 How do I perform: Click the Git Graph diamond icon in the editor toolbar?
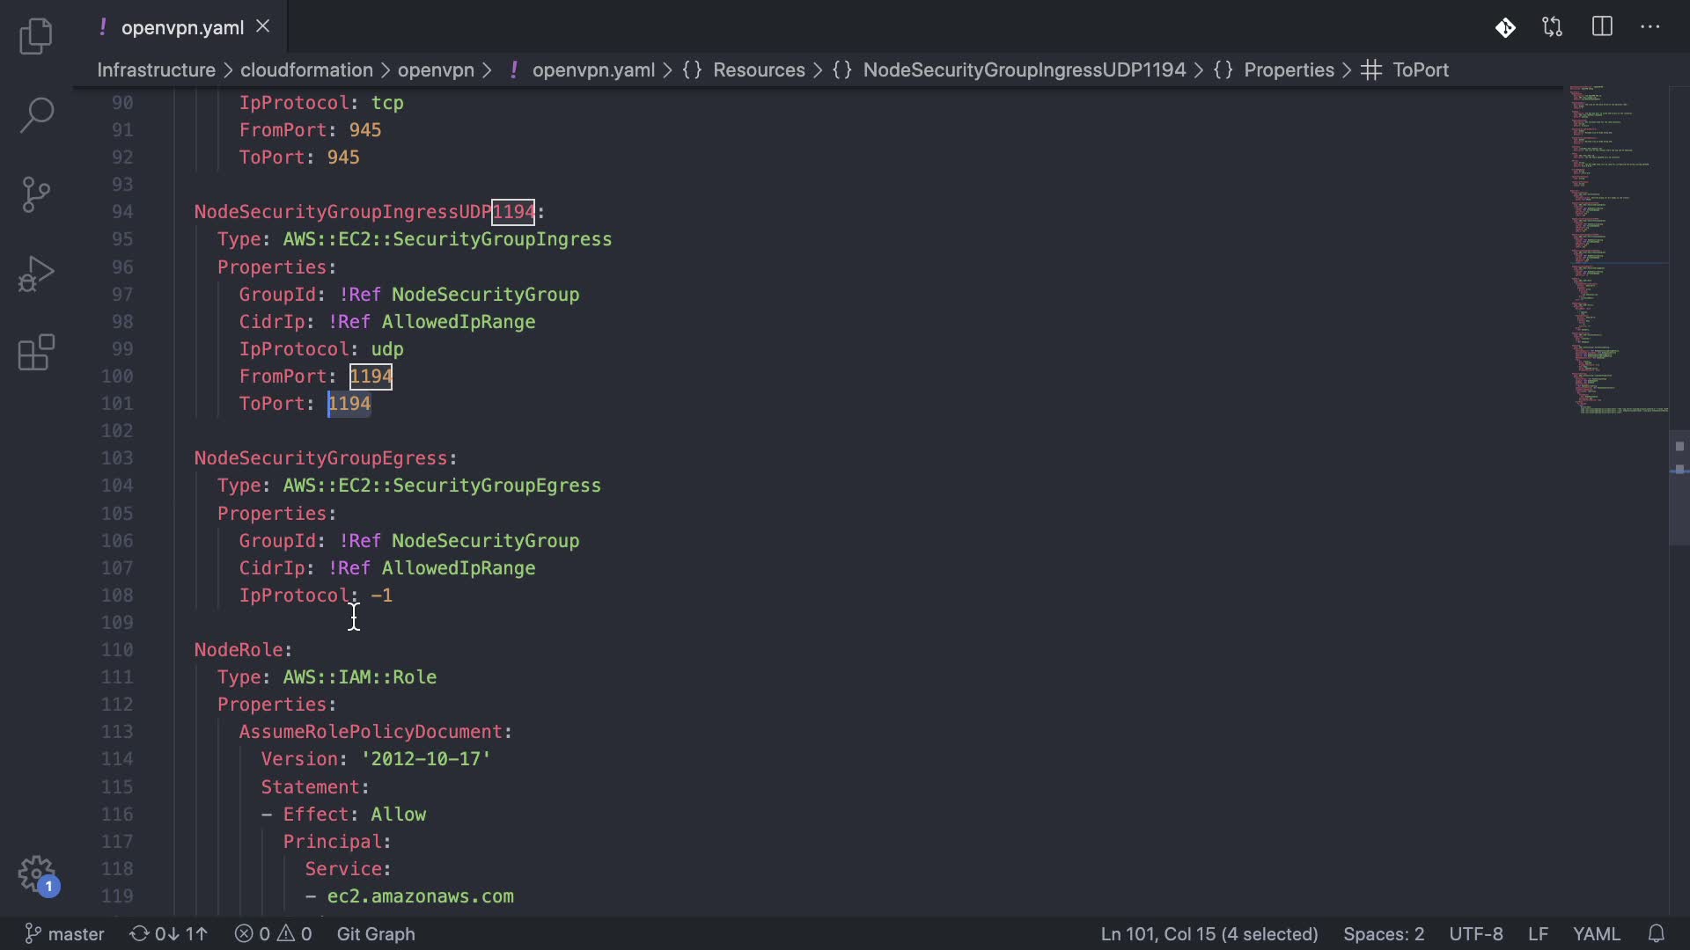tap(1505, 27)
